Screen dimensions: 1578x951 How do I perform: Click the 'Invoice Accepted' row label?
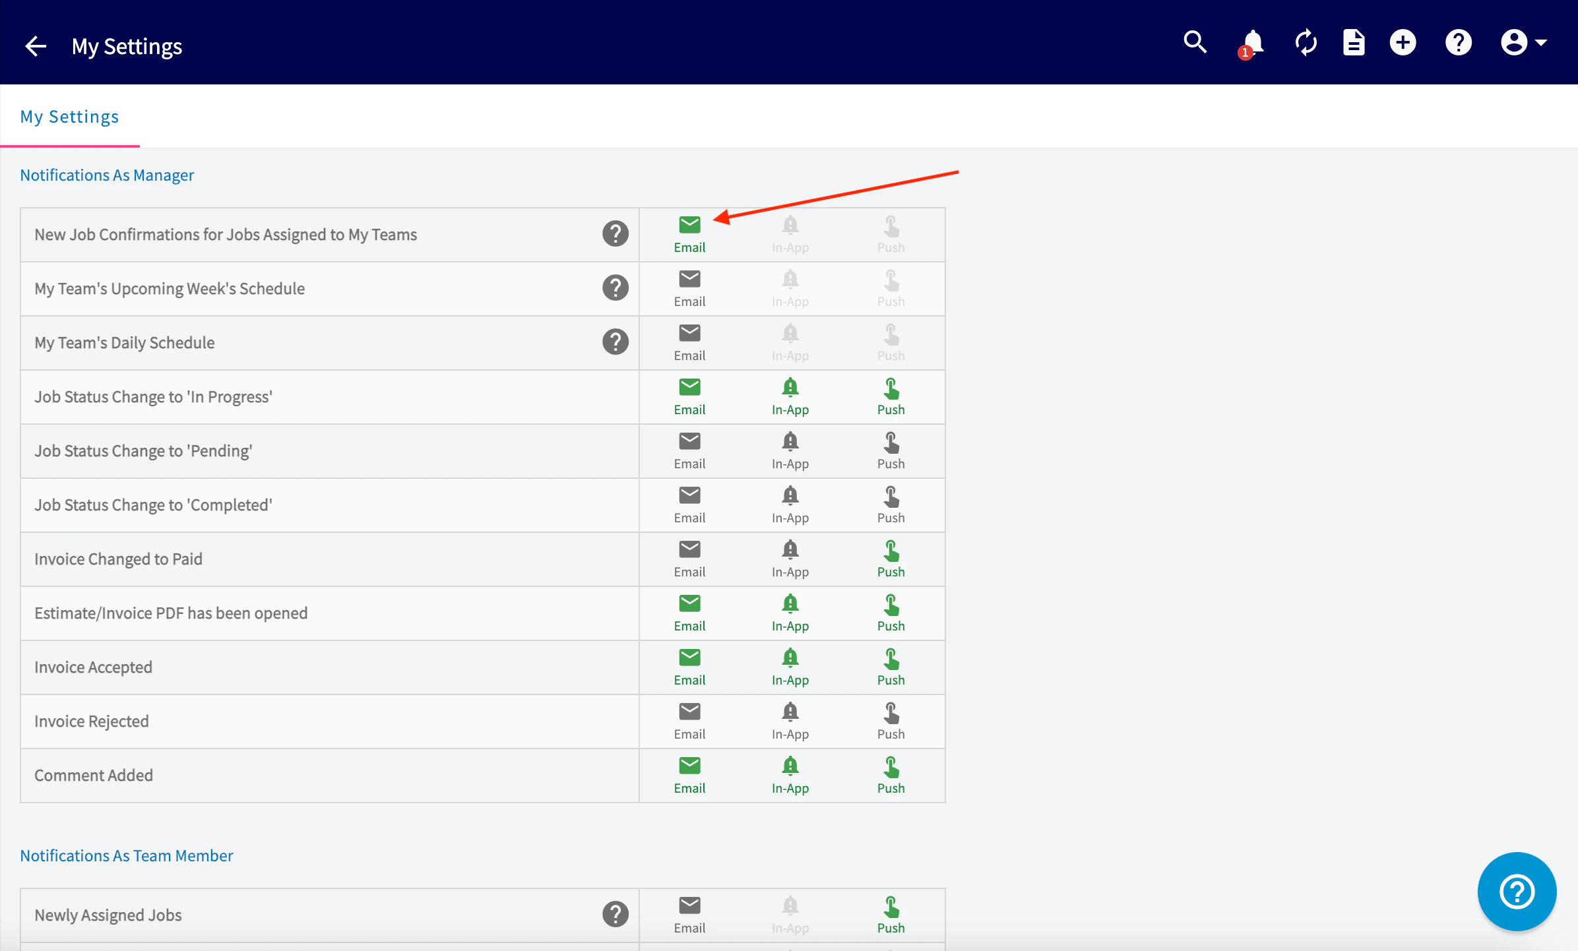(x=93, y=667)
